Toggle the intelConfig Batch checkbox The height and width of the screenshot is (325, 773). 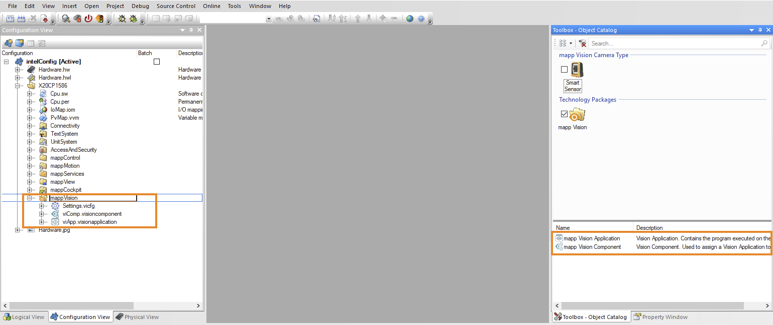click(157, 62)
